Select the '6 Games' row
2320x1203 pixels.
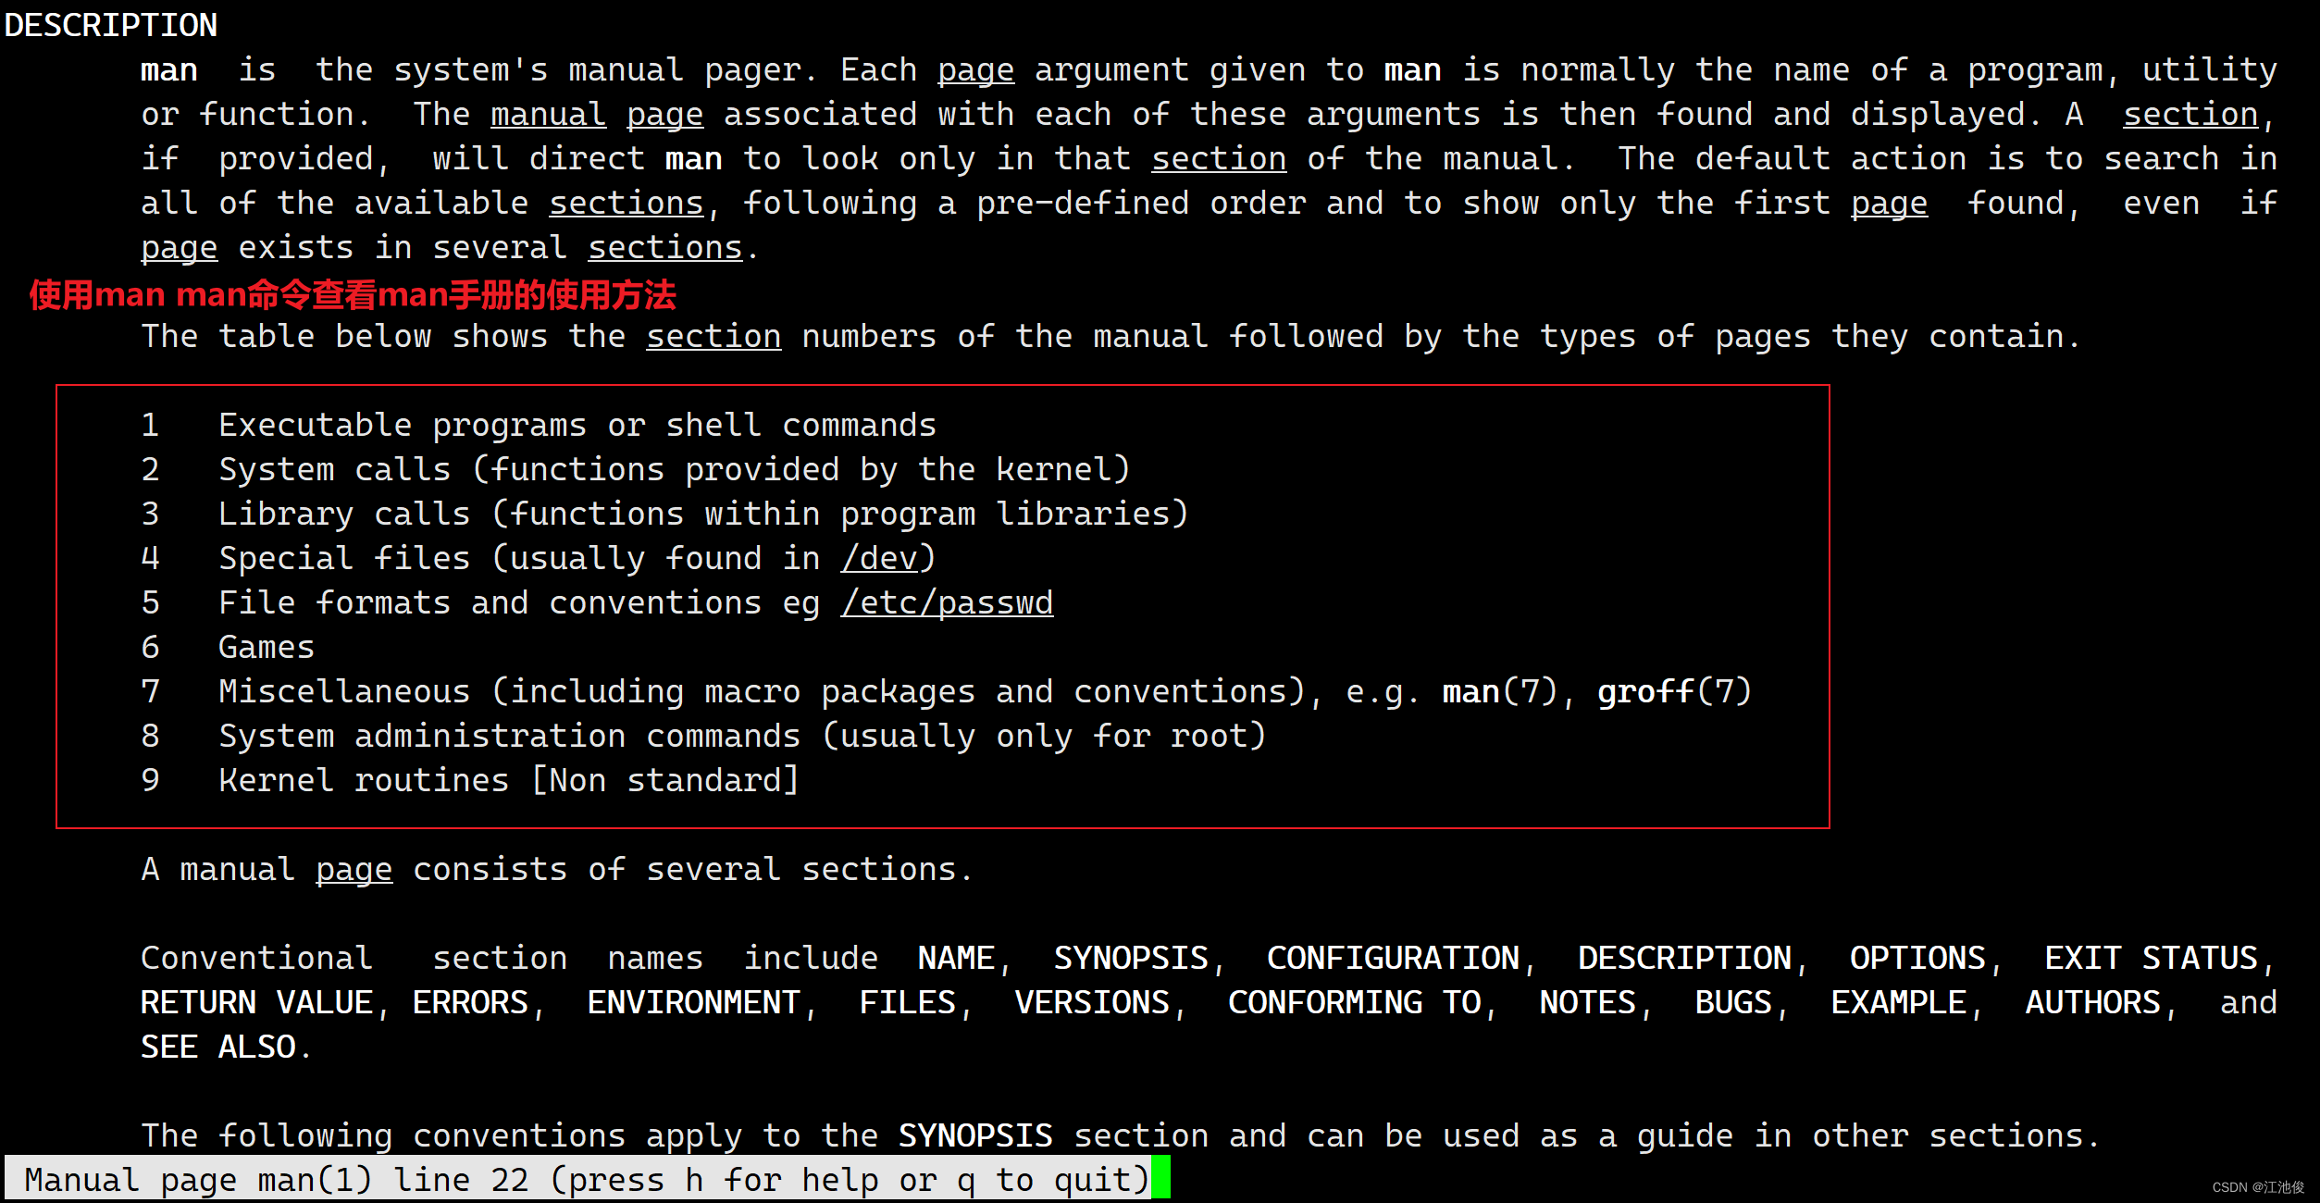click(x=228, y=647)
